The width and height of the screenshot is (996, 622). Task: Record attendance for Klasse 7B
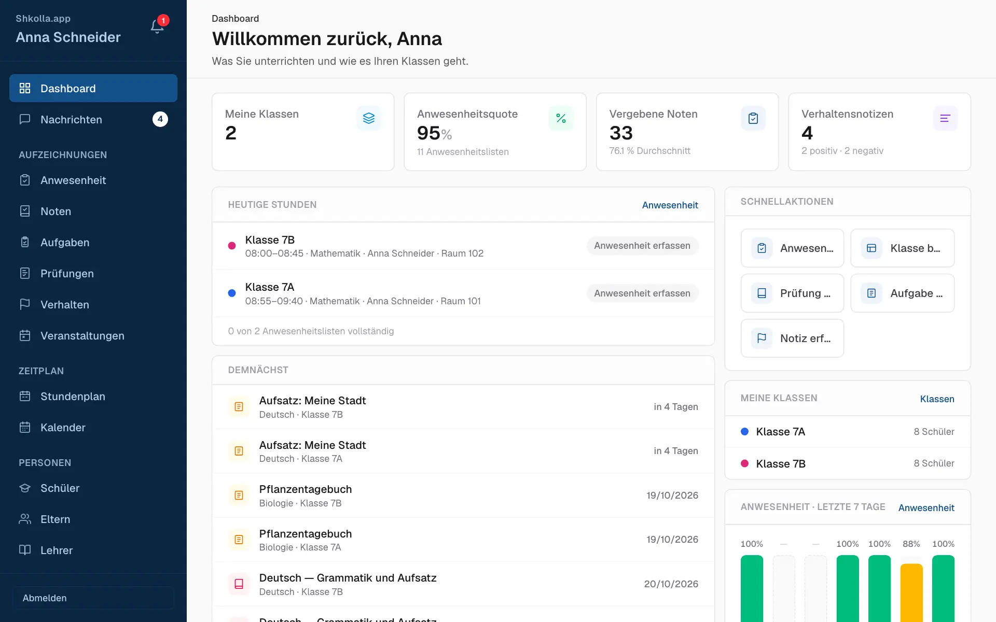[x=642, y=246]
